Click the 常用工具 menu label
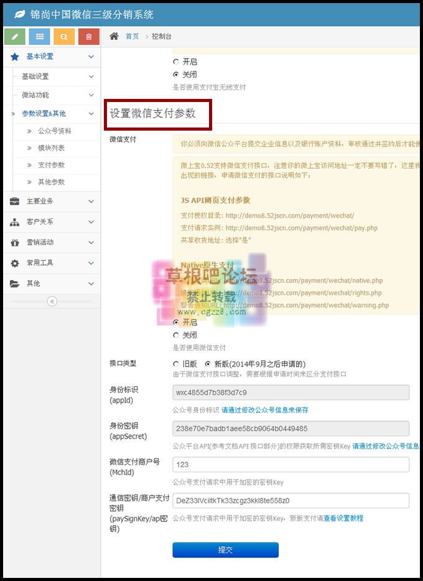This screenshot has width=423, height=581. (x=40, y=263)
